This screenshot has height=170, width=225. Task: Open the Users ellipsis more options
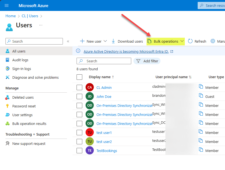click(41, 25)
